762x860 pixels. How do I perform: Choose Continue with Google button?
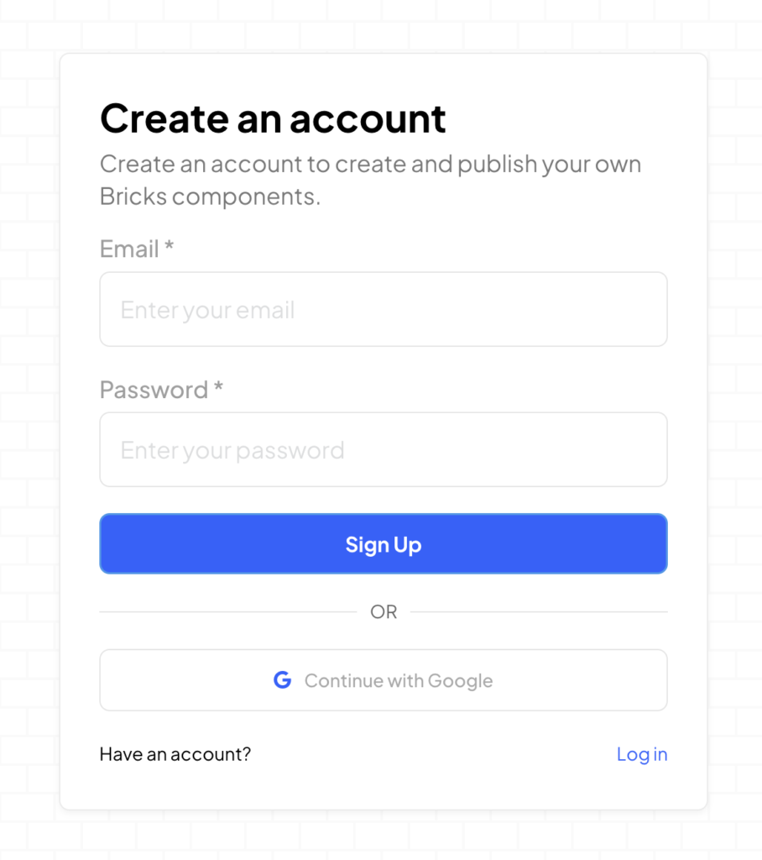pyautogui.click(x=383, y=680)
